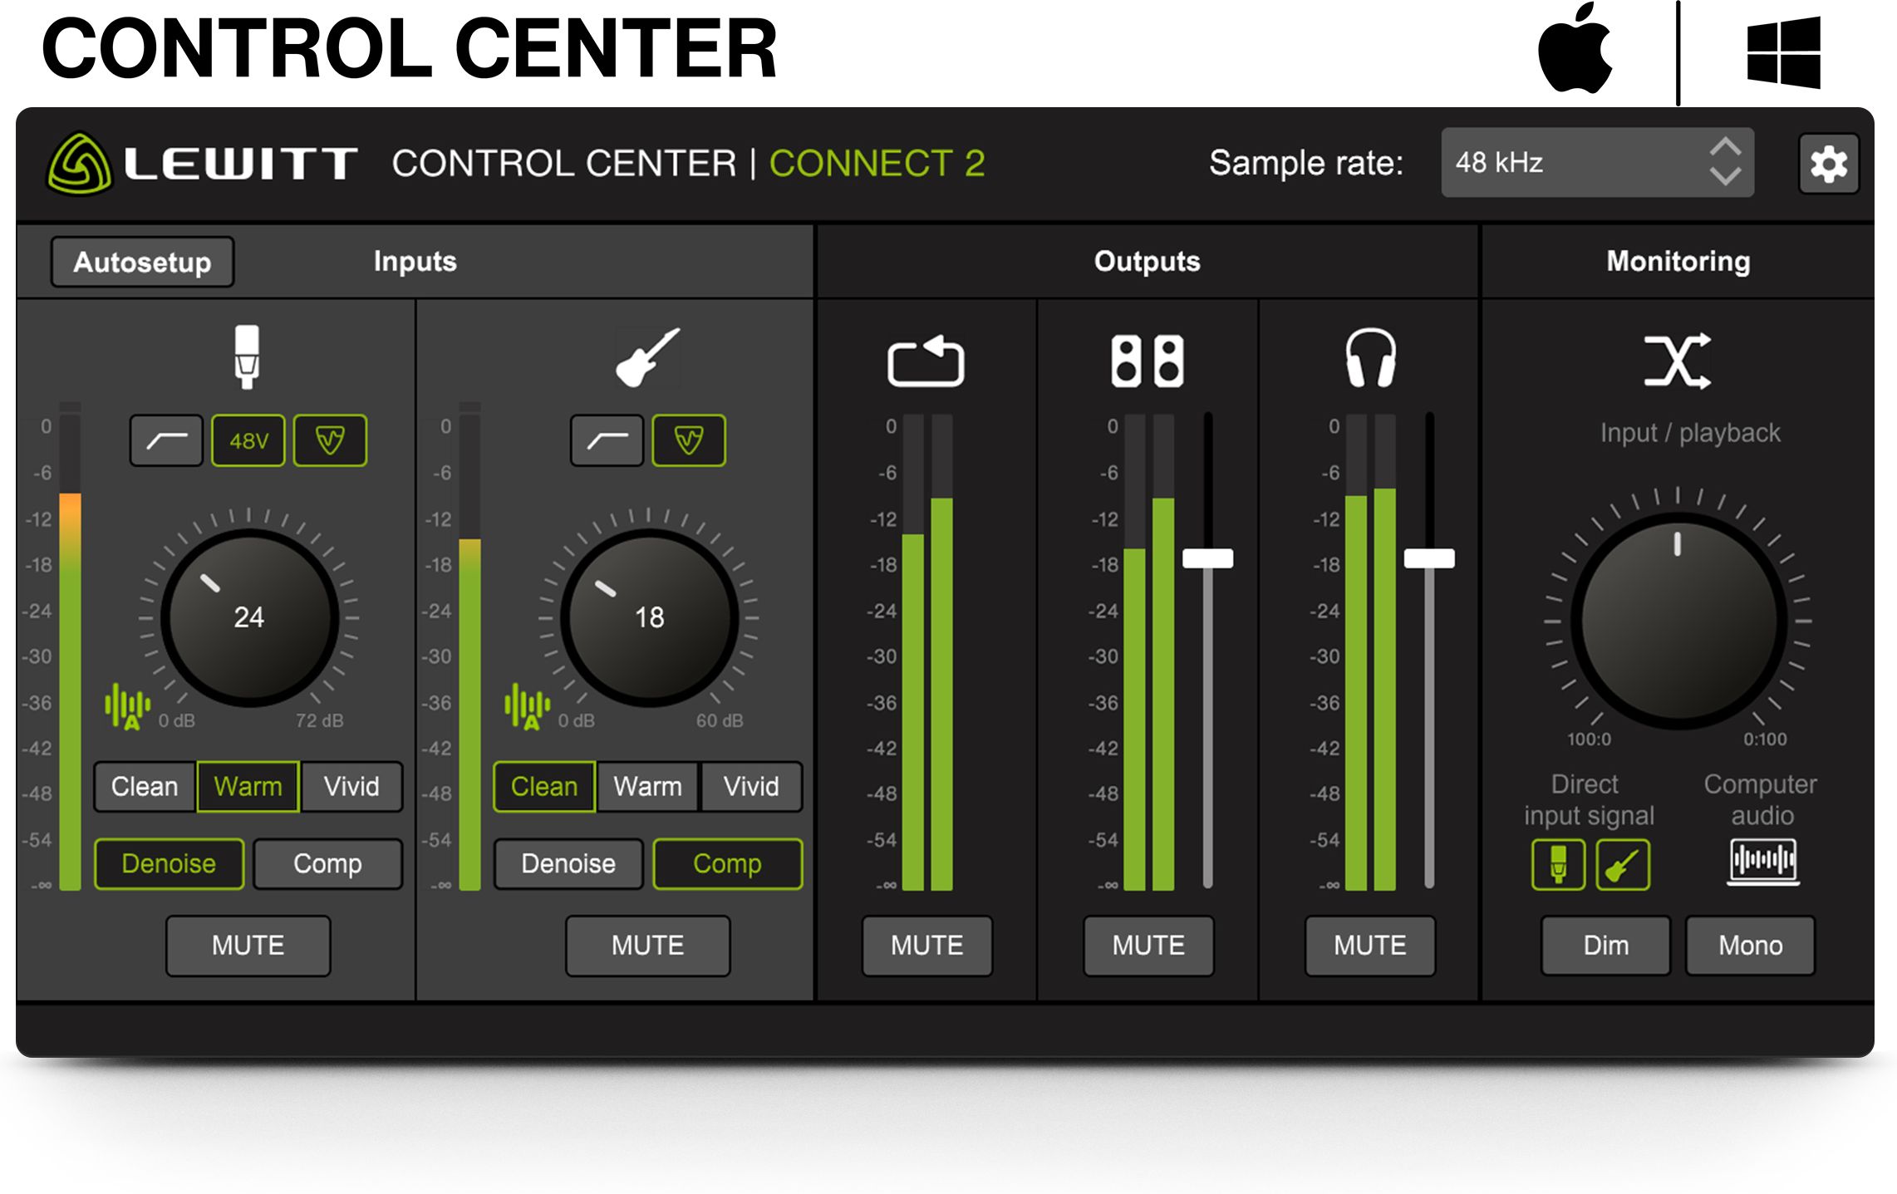Toggle Comp on the guitar channel
Viewport: 1897px width, 1194px height.
point(727,864)
